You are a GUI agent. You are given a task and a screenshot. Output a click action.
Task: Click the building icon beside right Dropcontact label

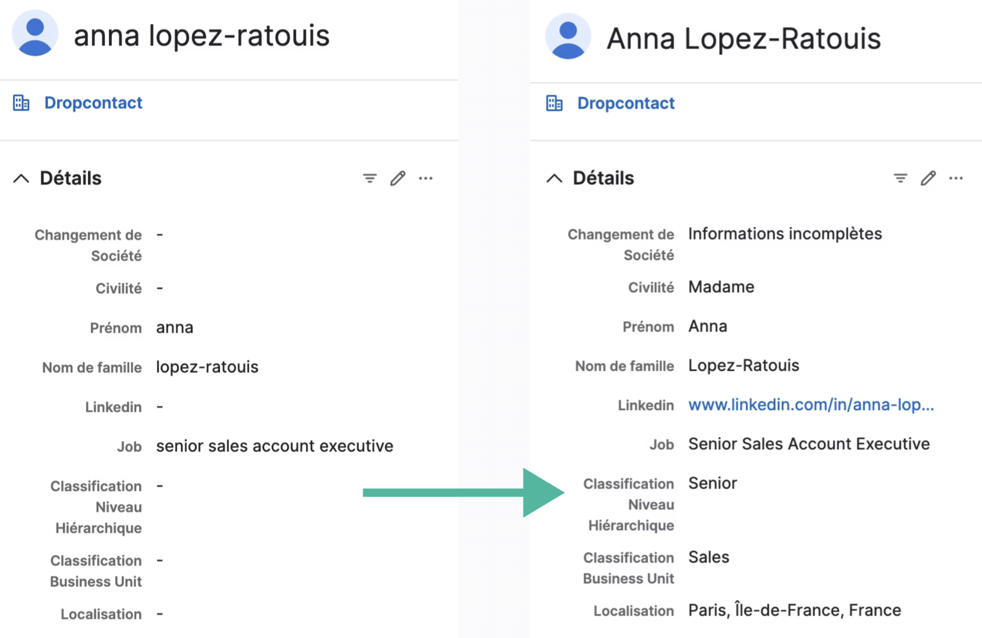point(554,103)
